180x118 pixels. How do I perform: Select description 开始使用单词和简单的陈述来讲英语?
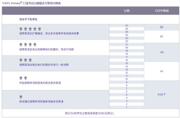pos(40,83)
